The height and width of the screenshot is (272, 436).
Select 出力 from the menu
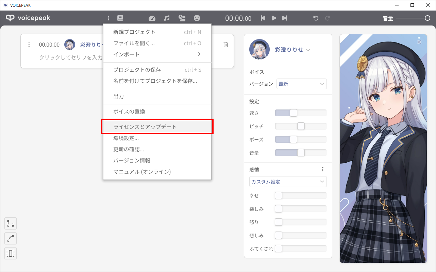[x=157, y=97]
